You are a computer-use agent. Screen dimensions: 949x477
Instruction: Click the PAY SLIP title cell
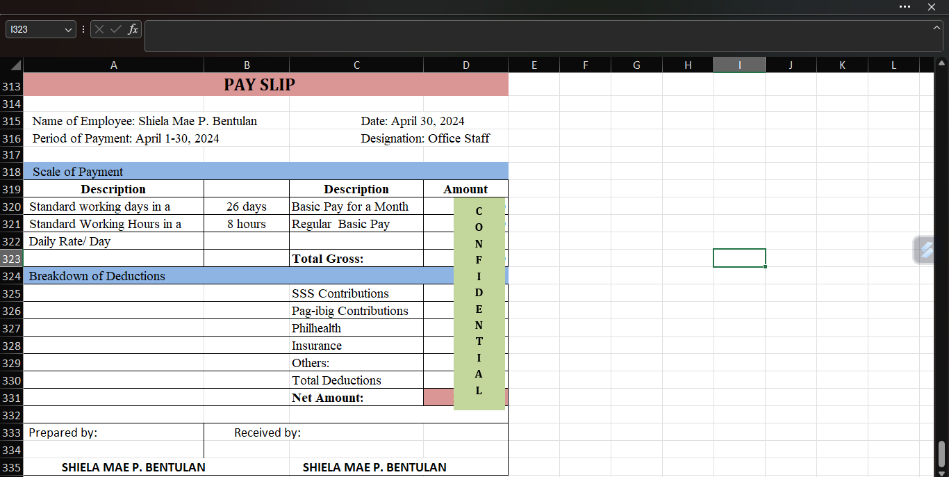(x=265, y=85)
